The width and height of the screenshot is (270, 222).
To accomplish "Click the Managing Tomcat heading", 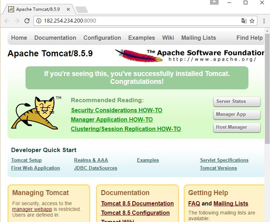I will (41, 193).
